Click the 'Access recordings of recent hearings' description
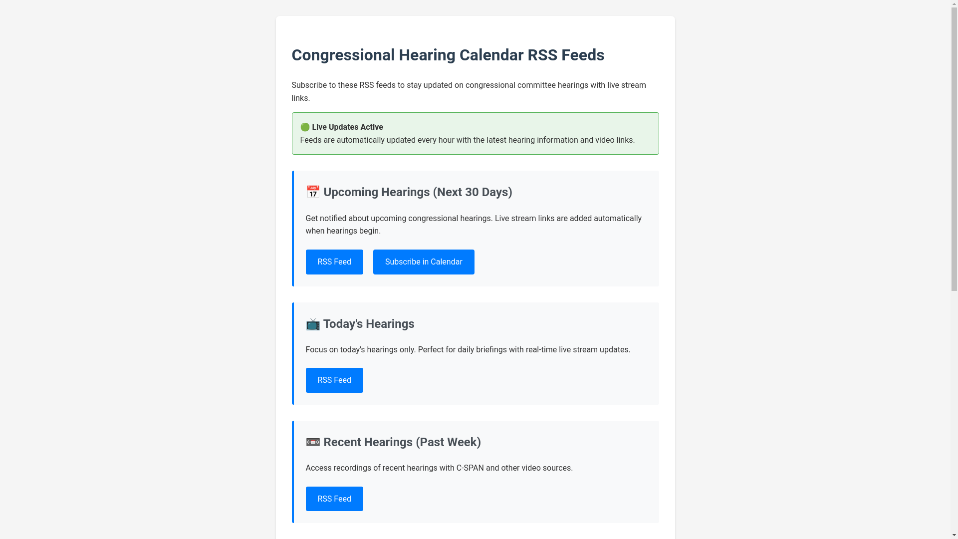The height and width of the screenshot is (539, 958). (439, 468)
